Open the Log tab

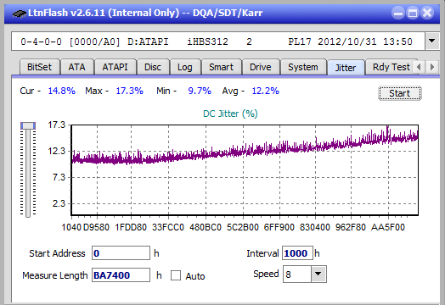[x=185, y=67]
